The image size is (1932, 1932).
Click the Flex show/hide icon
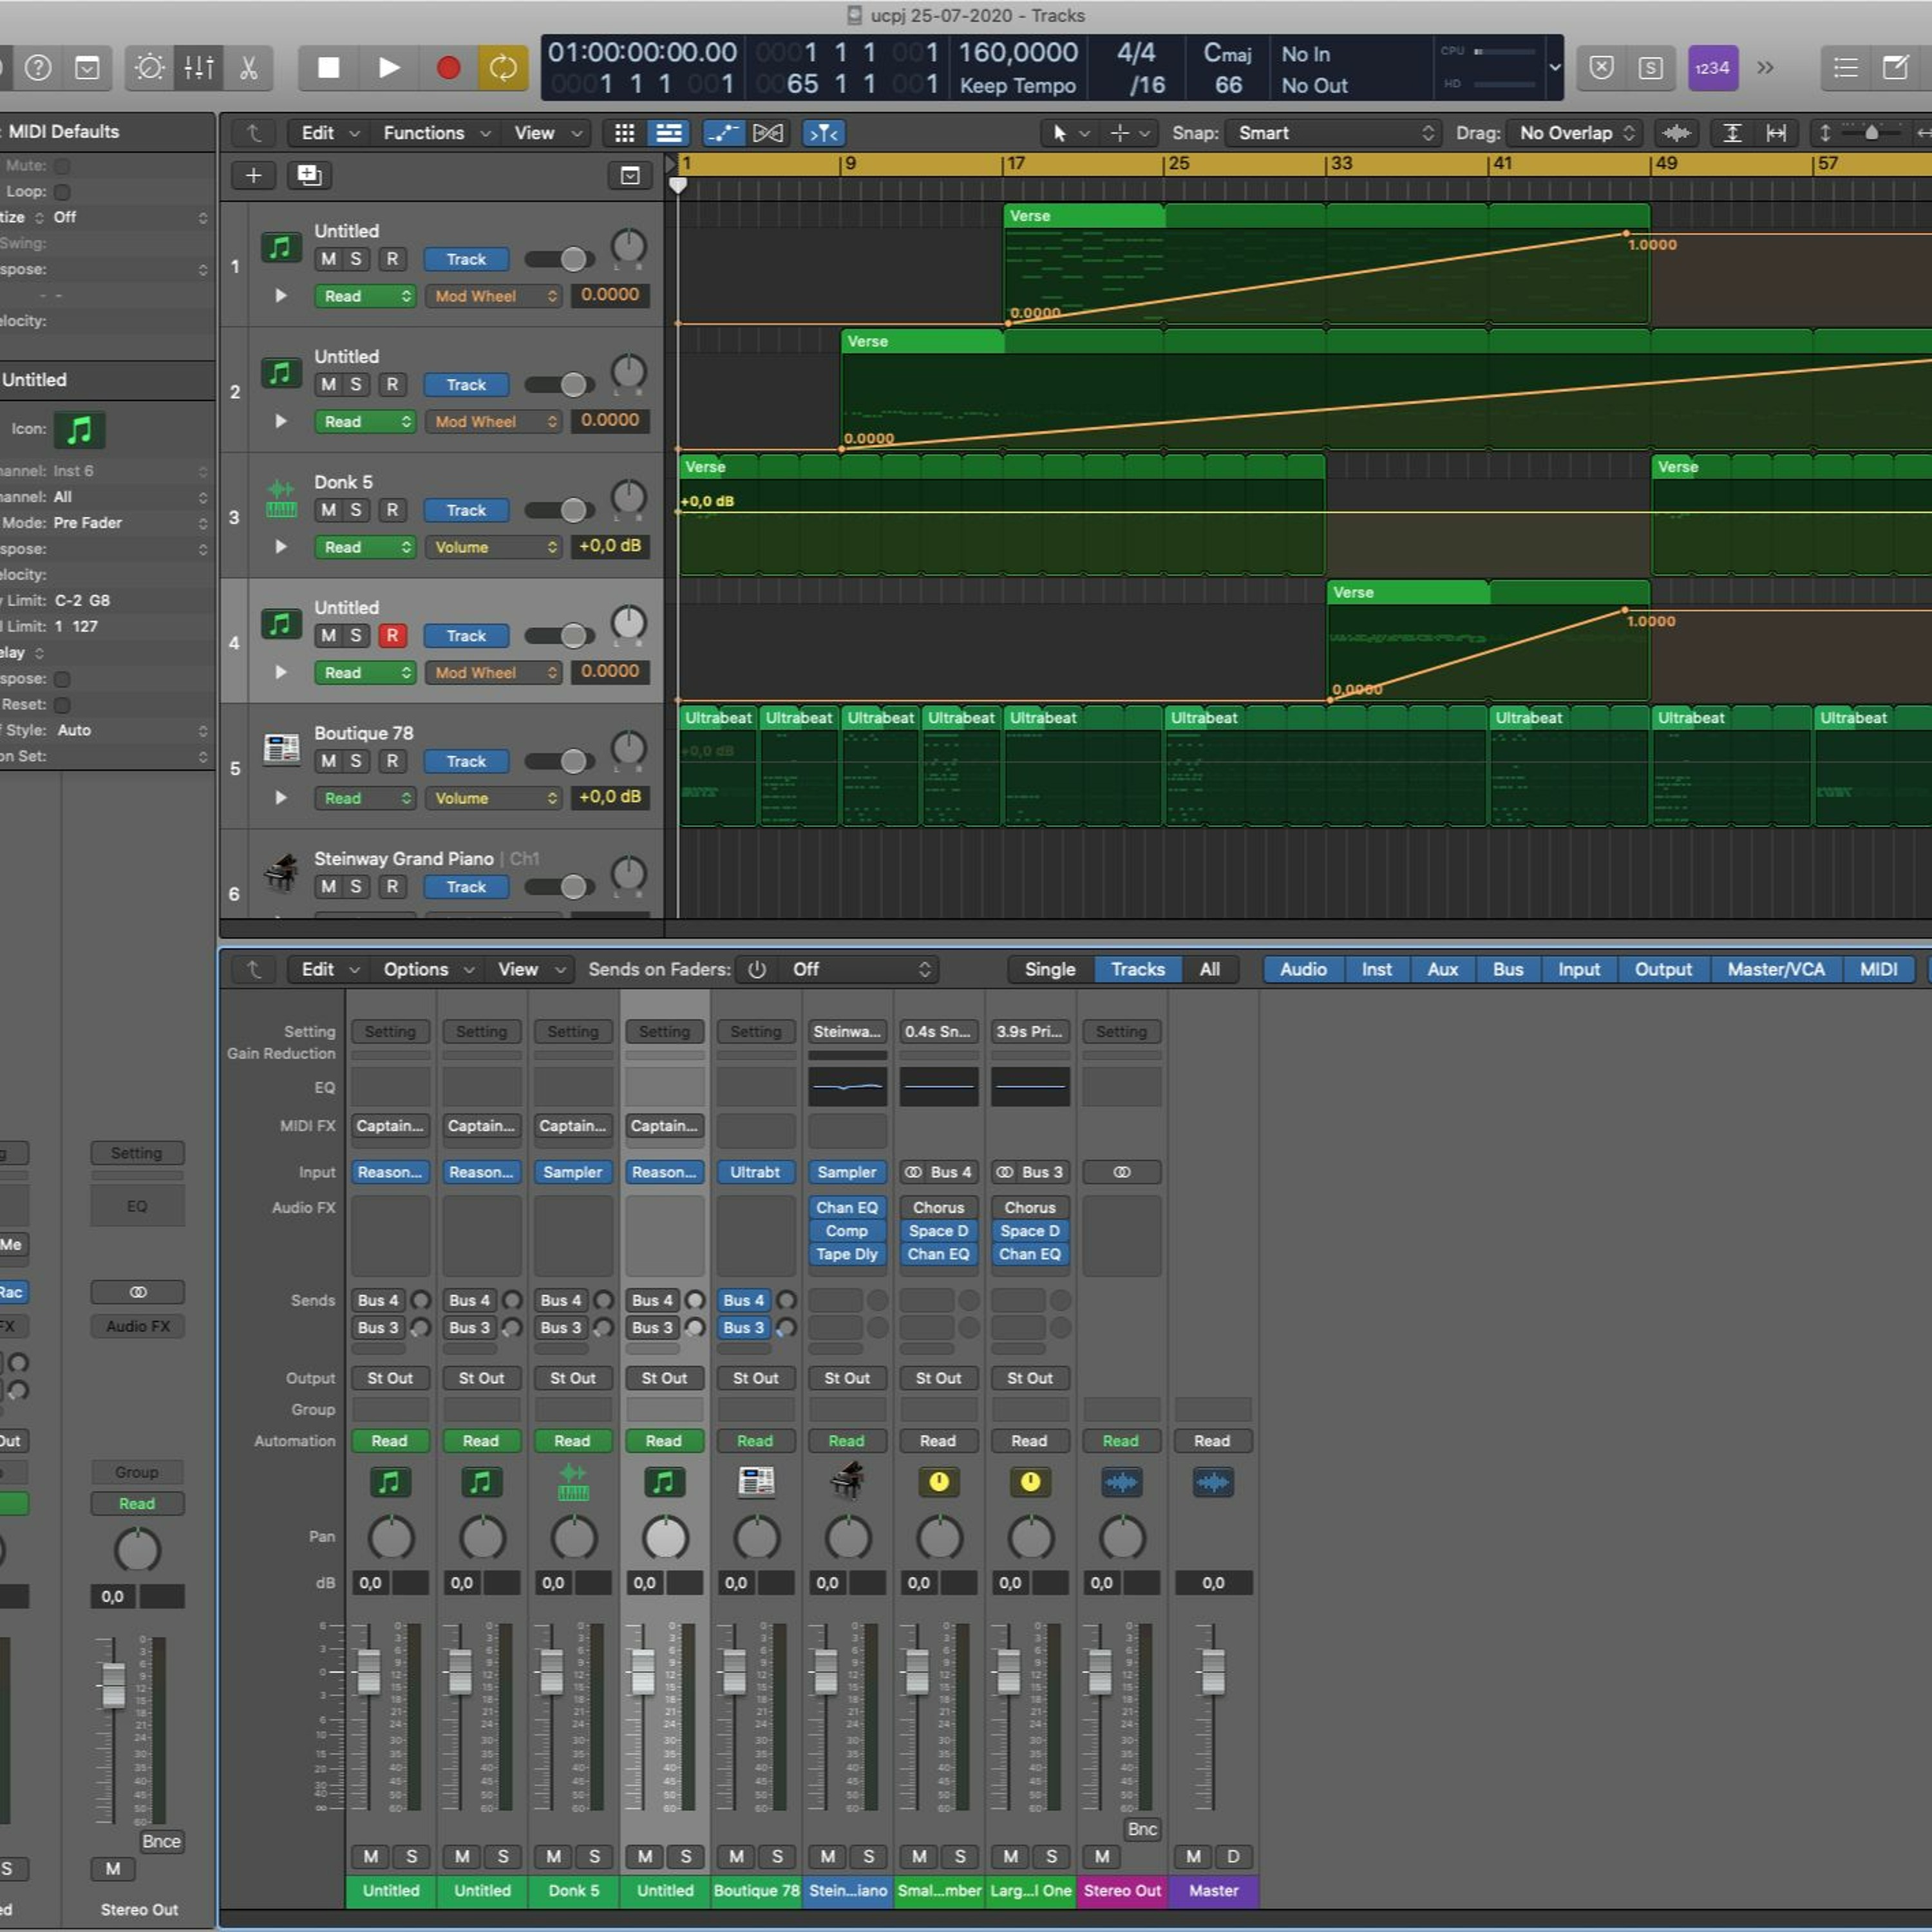[x=768, y=133]
